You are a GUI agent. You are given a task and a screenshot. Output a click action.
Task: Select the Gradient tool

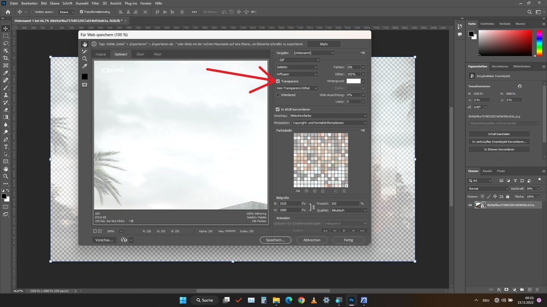6,117
